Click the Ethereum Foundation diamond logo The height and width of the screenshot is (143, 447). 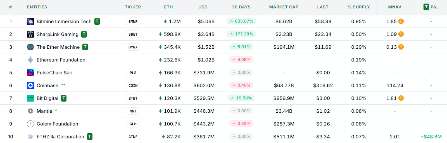point(30,60)
